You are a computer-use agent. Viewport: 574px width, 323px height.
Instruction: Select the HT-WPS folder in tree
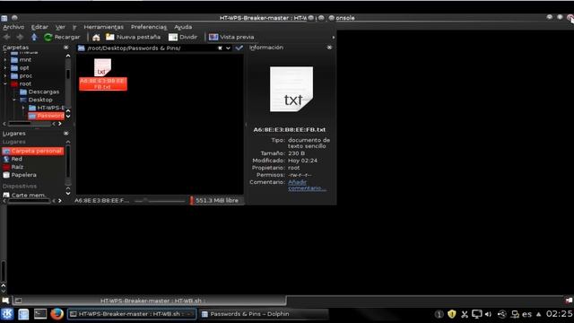tap(47, 108)
